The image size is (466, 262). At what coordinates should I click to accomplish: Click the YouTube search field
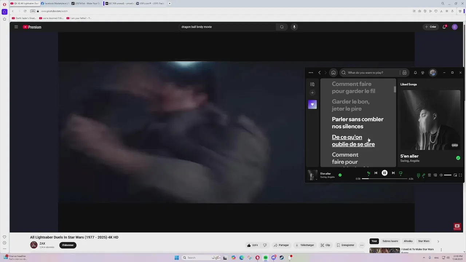[x=228, y=27]
